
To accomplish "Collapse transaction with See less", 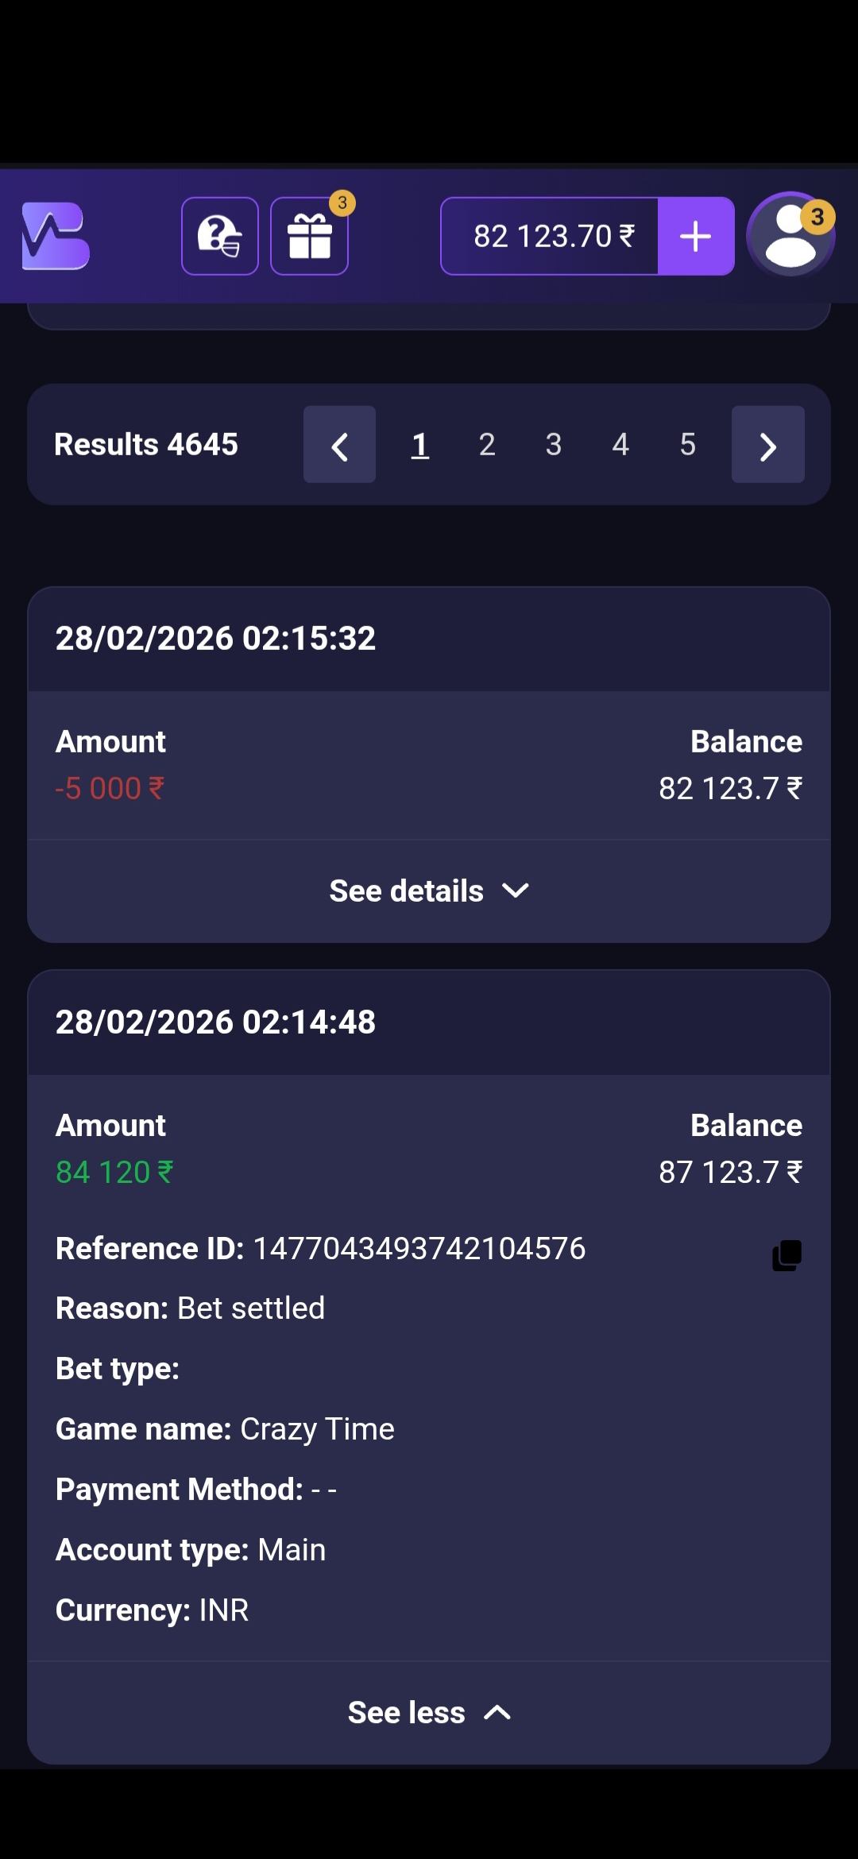I will click(x=429, y=1713).
